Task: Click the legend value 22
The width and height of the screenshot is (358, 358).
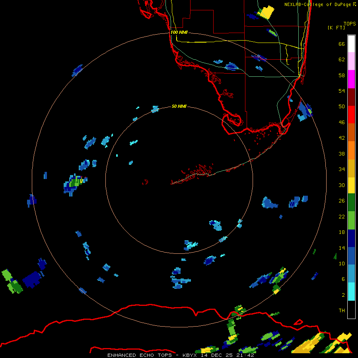Action: [x=342, y=216]
